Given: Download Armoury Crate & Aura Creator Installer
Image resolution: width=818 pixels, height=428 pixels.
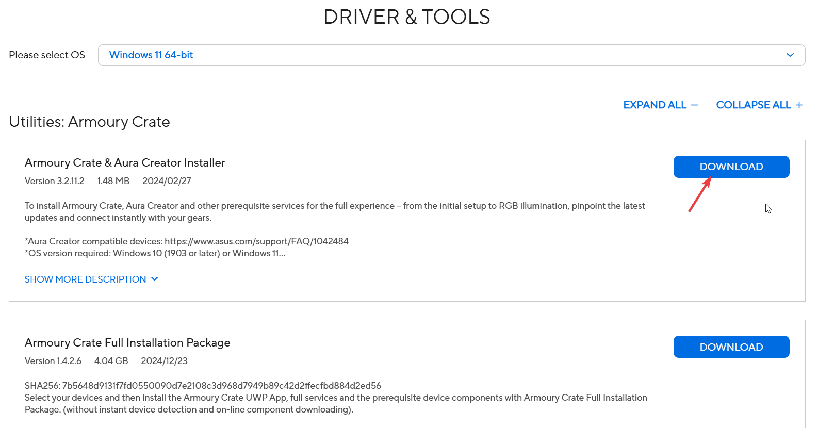Looking at the screenshot, I should click(x=731, y=167).
